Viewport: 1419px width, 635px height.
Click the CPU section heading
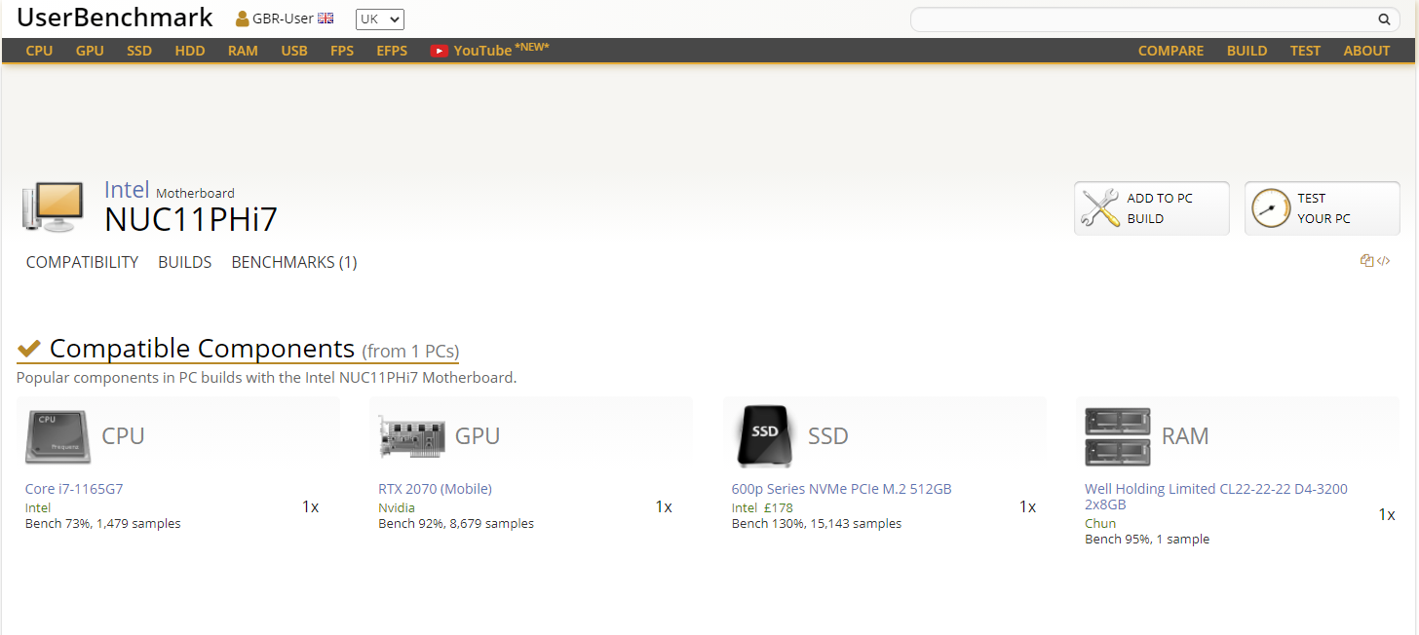tap(123, 435)
